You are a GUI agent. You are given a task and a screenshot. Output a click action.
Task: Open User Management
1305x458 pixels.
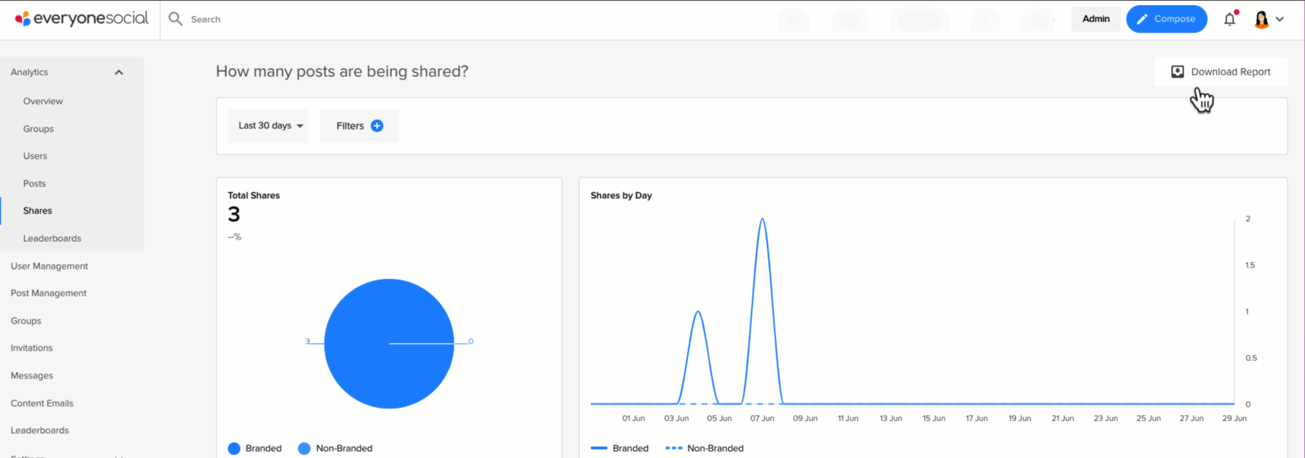[x=49, y=266]
